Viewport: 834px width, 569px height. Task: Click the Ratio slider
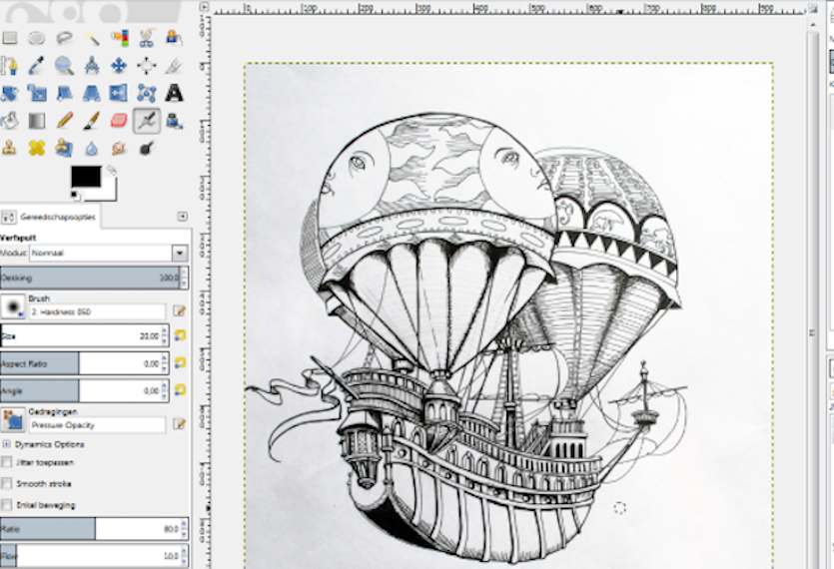click(x=94, y=529)
